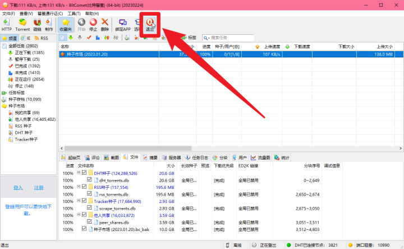404x249 pixels.
Task: Click the 退出 exit toolbar button
Action: click(x=150, y=25)
